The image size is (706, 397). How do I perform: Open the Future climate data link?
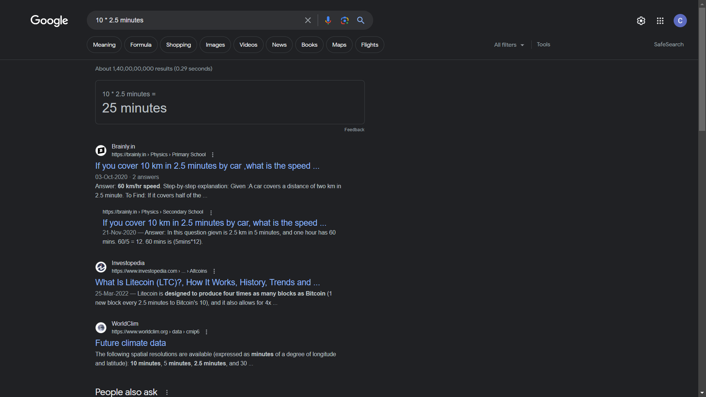pos(131,343)
